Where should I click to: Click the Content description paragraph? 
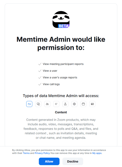[61, 129]
